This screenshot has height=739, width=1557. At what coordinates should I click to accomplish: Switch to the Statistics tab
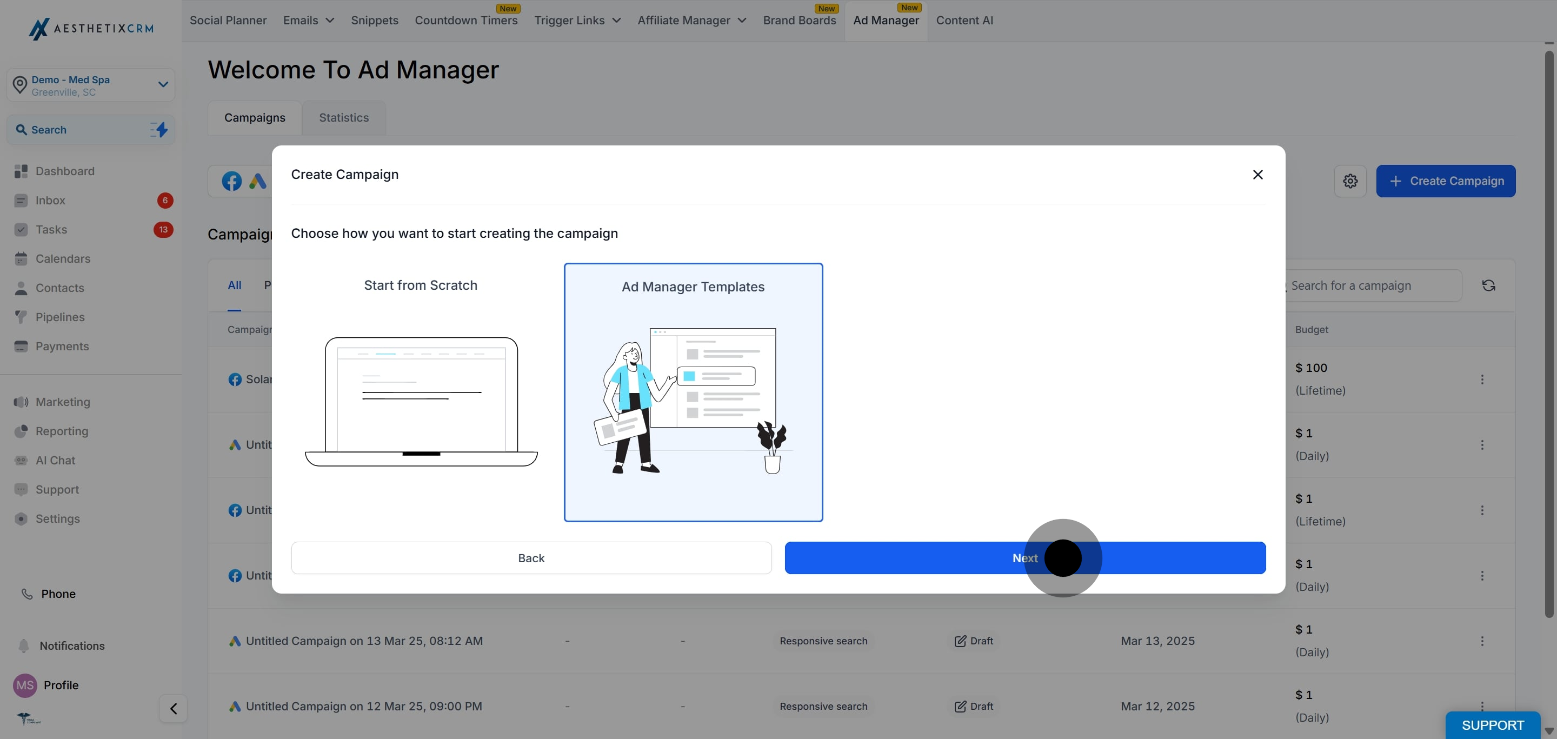coord(343,117)
